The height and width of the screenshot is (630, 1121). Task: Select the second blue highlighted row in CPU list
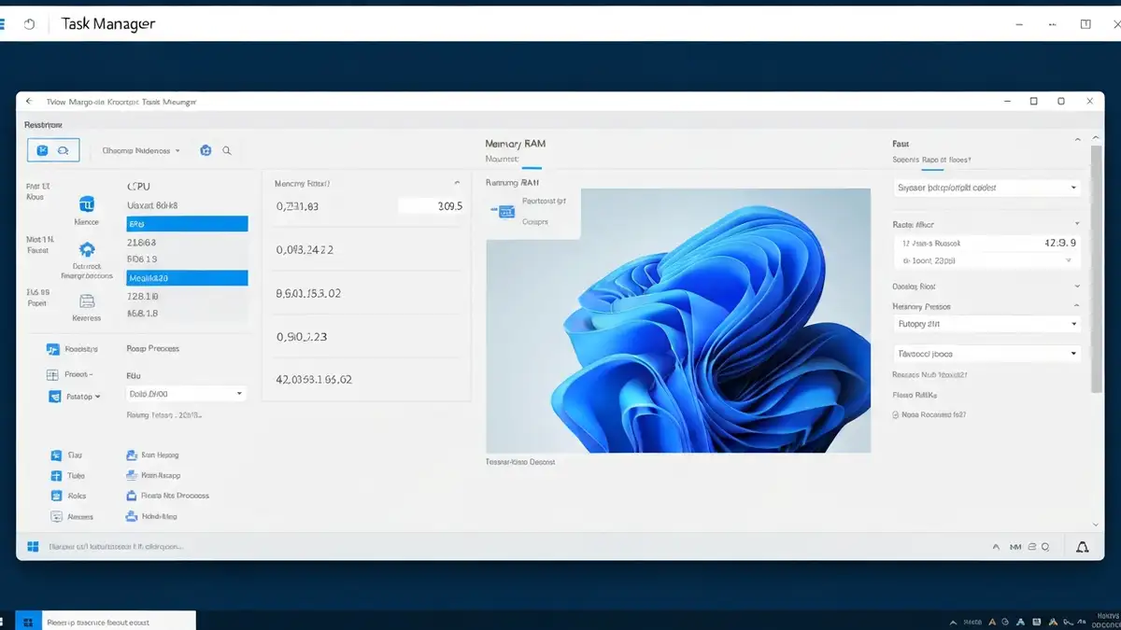tap(187, 278)
